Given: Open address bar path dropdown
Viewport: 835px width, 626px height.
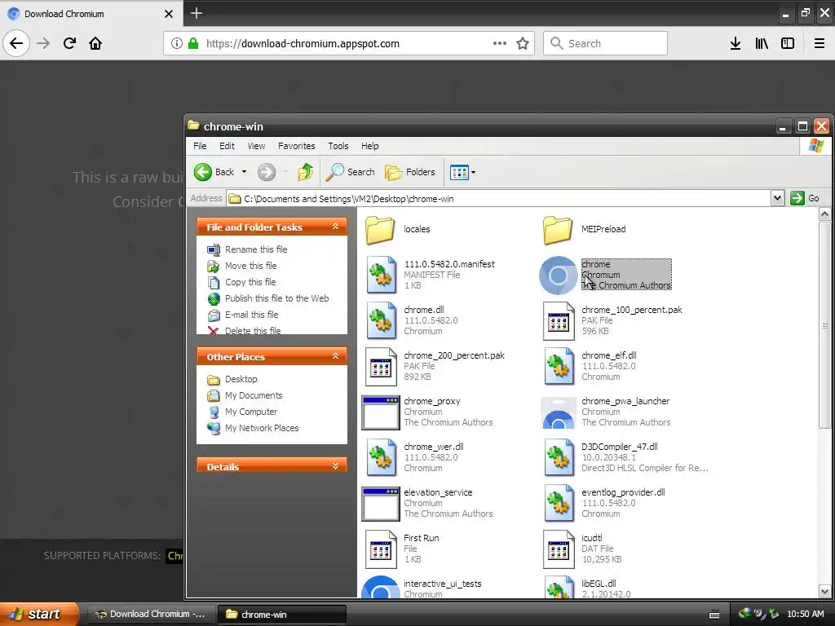Looking at the screenshot, I should pos(777,199).
